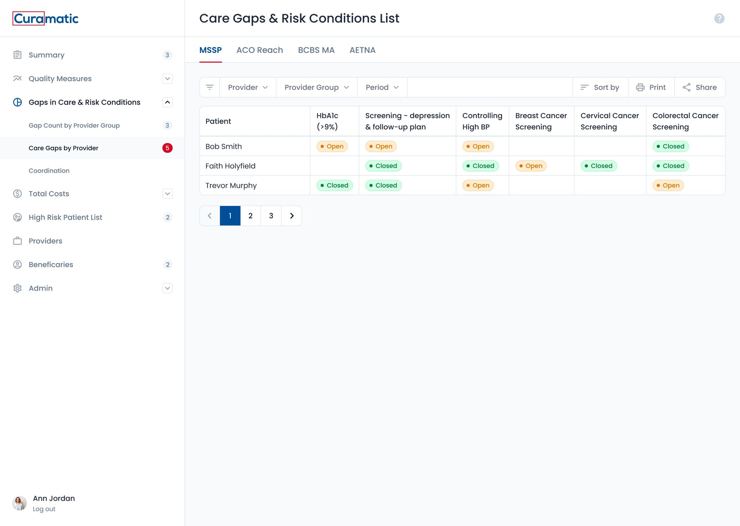The width and height of the screenshot is (740, 526).
Task: Click the Log out link
Action: (44, 509)
